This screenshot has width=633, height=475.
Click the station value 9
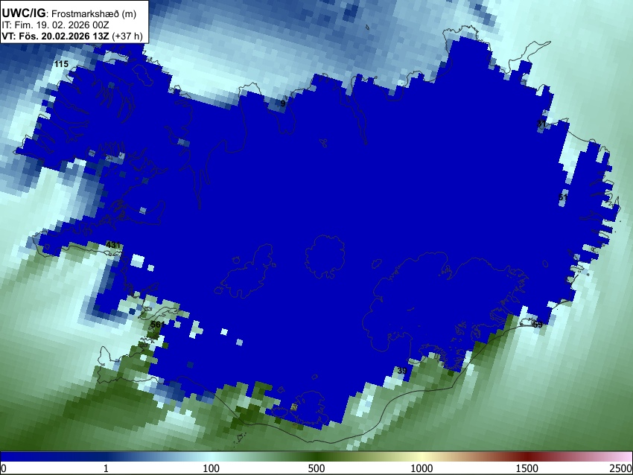pos(283,103)
